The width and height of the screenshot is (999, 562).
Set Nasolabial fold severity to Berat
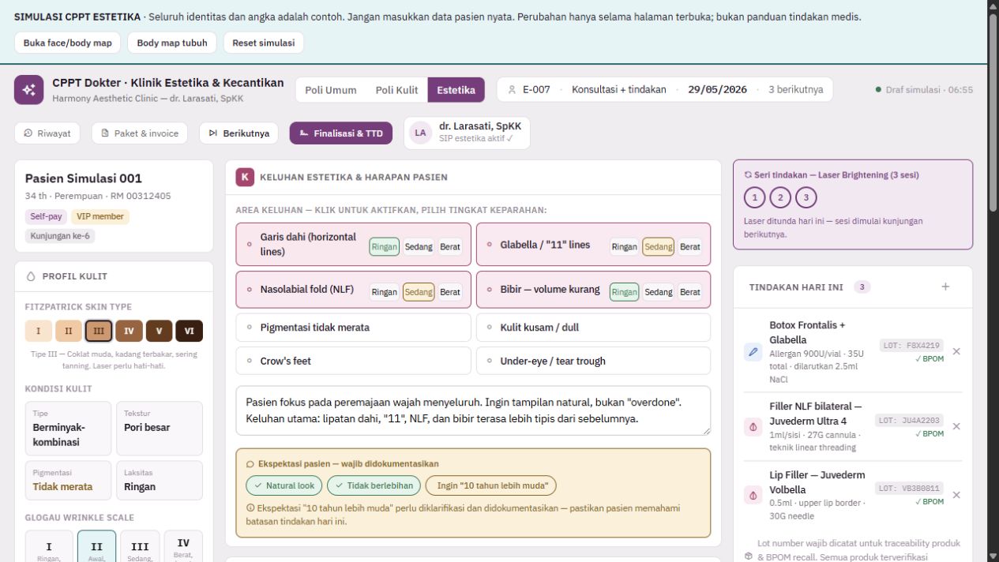(450, 292)
